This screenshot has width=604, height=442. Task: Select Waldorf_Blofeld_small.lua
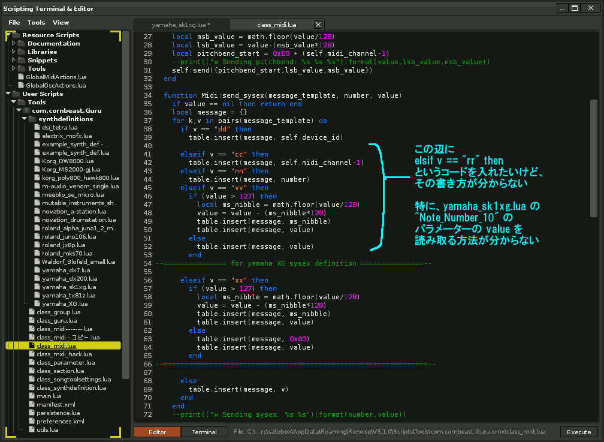(78, 262)
